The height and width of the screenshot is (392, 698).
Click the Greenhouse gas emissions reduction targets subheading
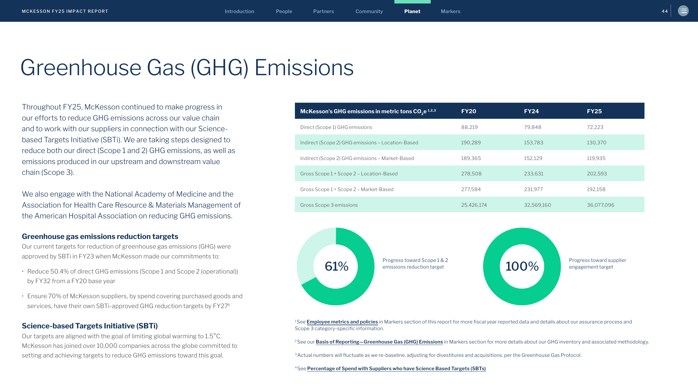point(100,236)
